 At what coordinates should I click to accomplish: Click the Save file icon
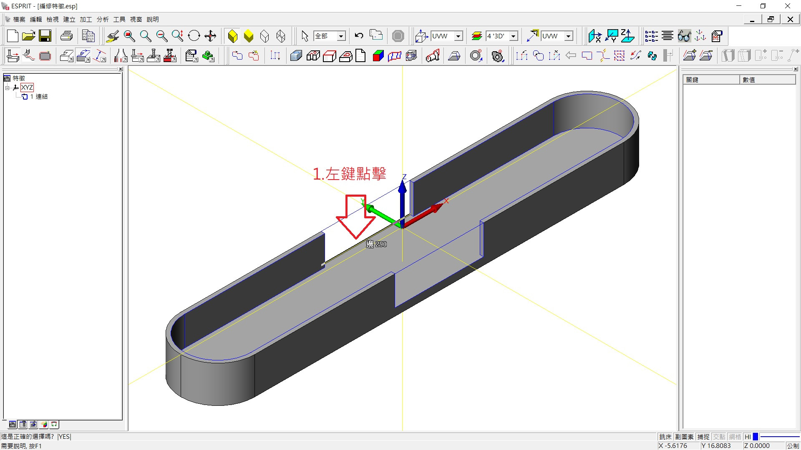[x=45, y=36]
